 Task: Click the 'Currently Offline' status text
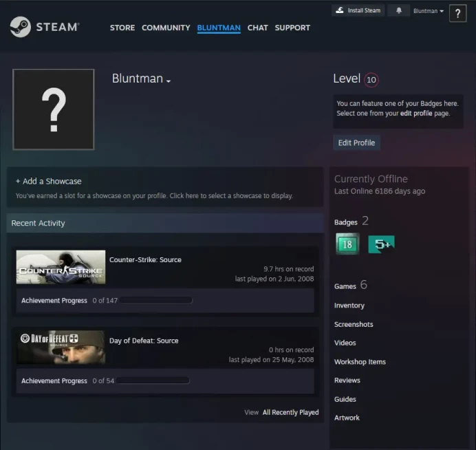(371, 179)
